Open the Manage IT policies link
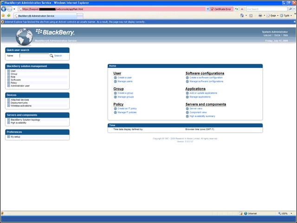The image size is (297, 223). click(127, 112)
